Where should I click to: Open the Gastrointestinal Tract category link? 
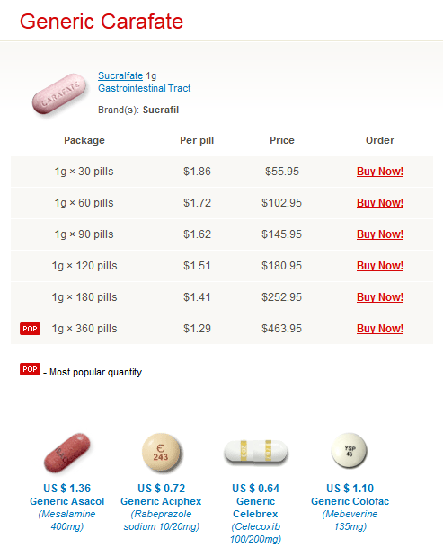click(144, 88)
